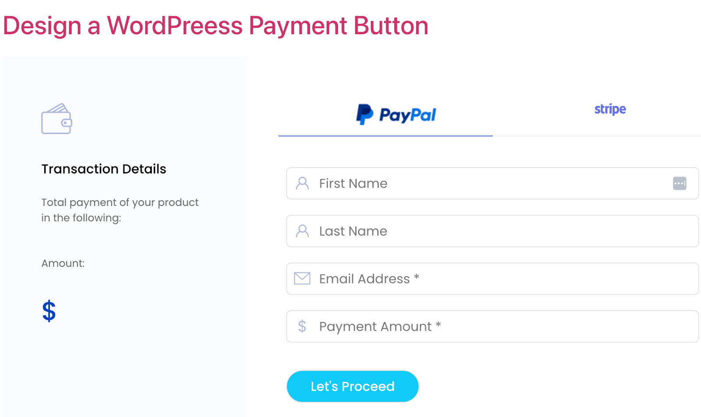Screen dimensions: 701x417
Task: Click the blue underline below the PayPal tab
Action: click(x=385, y=137)
